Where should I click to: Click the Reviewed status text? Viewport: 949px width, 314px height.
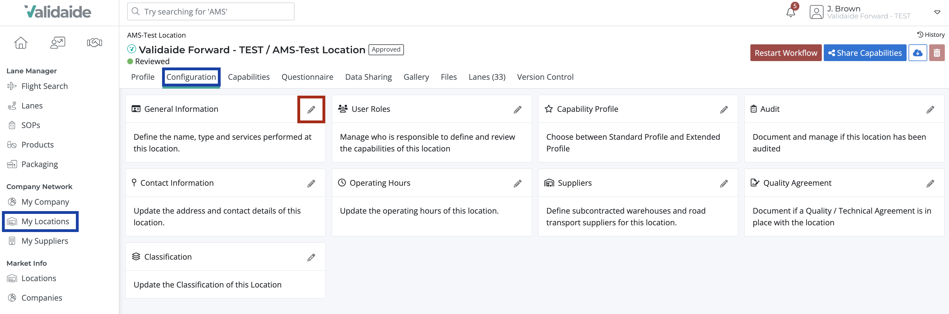coord(152,61)
